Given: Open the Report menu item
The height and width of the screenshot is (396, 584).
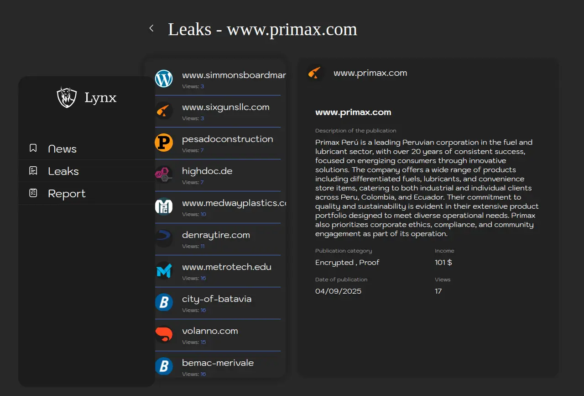Looking at the screenshot, I should coord(67,194).
